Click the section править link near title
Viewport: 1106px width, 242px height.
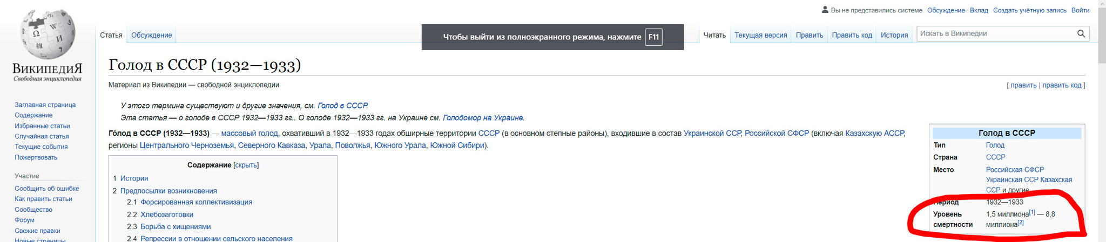pos(1023,85)
